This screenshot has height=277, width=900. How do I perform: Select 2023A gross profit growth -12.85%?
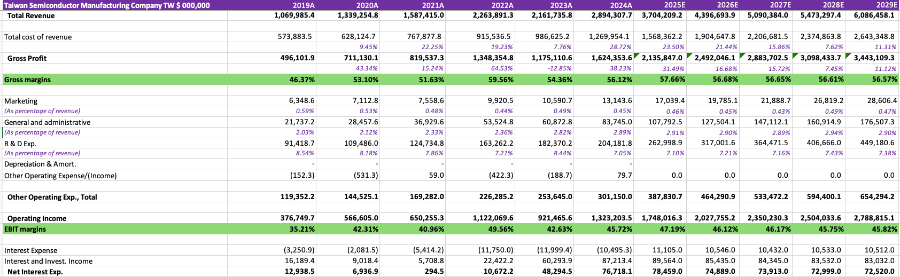(560, 68)
